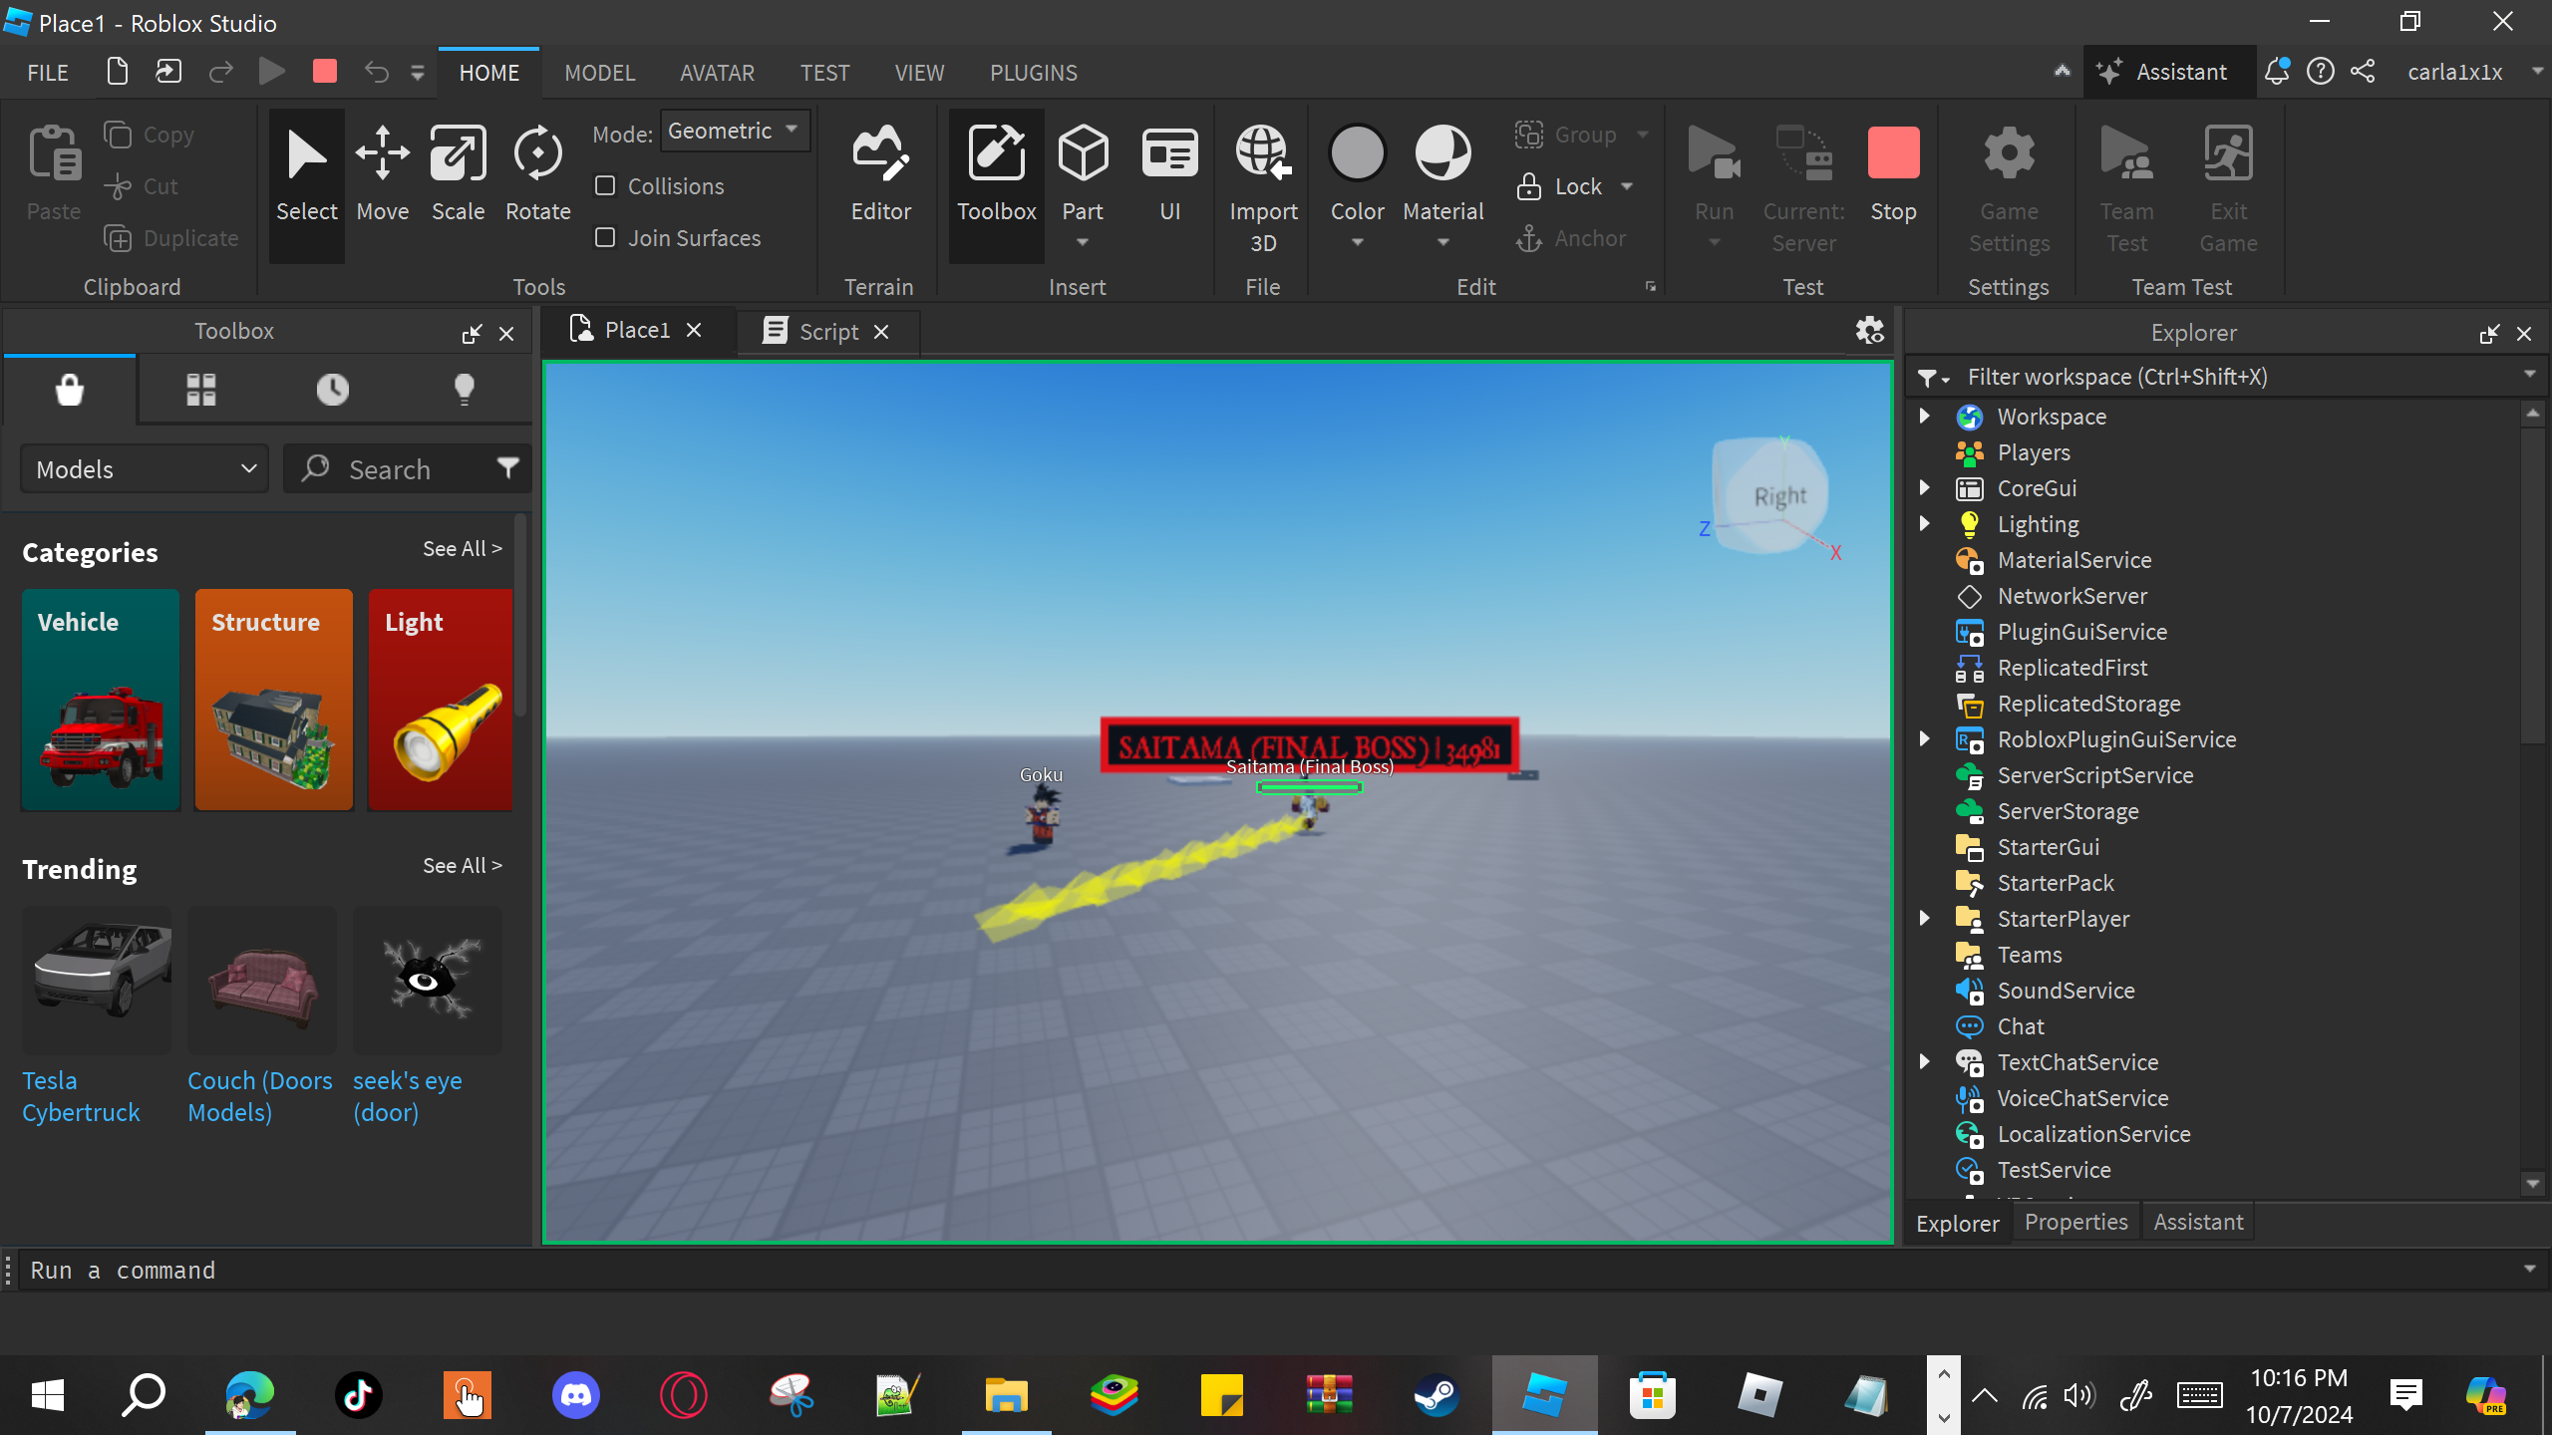This screenshot has height=1435, width=2552.
Task: Open the Geometric mode dropdown
Action: click(x=734, y=131)
